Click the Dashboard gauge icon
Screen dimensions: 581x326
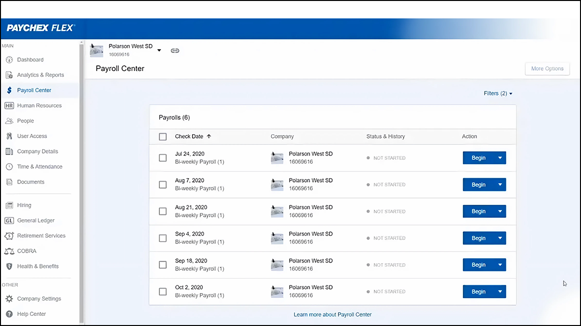[9, 60]
